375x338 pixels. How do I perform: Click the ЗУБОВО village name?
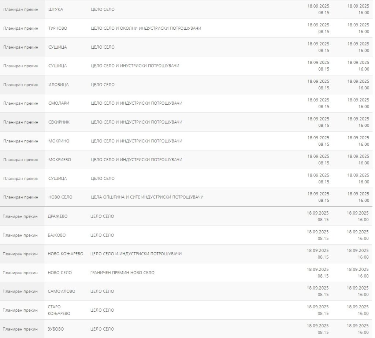56,329
